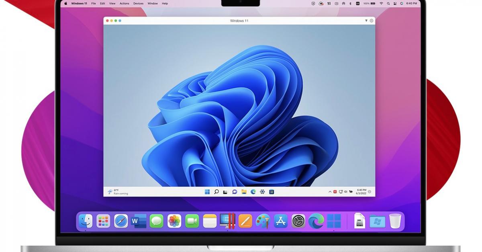Open Notes from the Dock
This screenshot has height=252, width=482.
210,221
